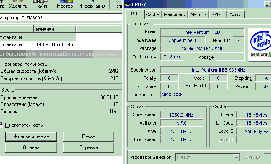Select the CPU tab in CPU-Z

(x=133, y=14)
